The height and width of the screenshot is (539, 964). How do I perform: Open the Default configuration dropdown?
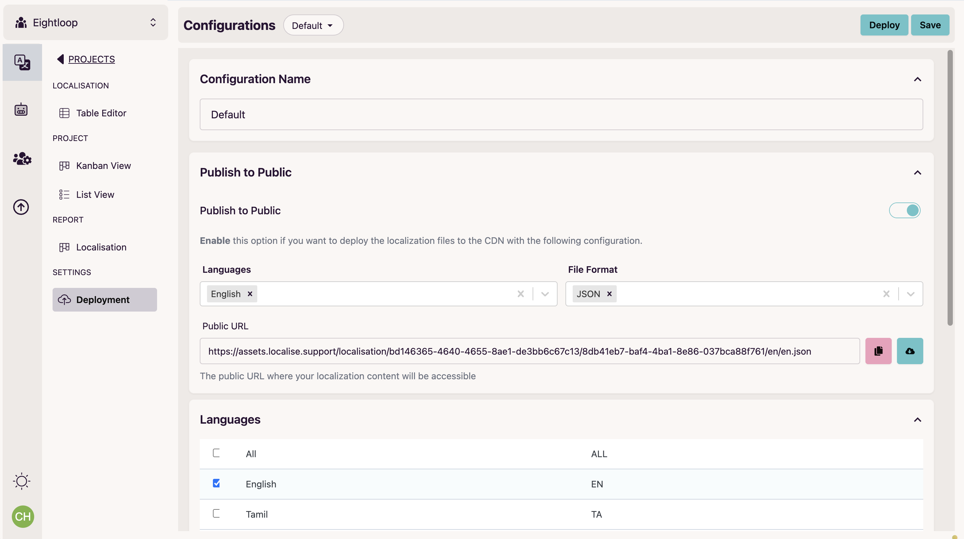tap(313, 25)
